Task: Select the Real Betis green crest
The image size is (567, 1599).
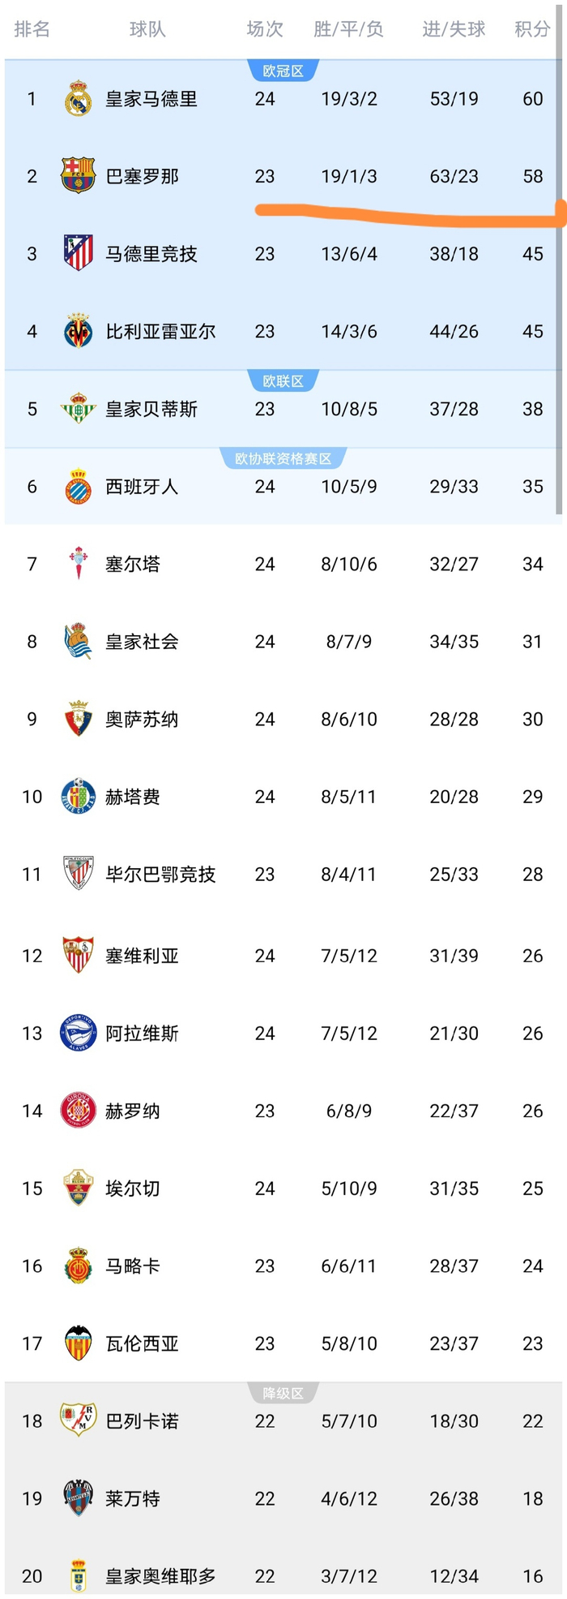Action: 79,409
